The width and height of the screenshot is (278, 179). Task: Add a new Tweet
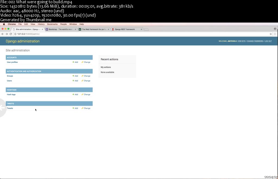pyautogui.click(x=75, y=108)
